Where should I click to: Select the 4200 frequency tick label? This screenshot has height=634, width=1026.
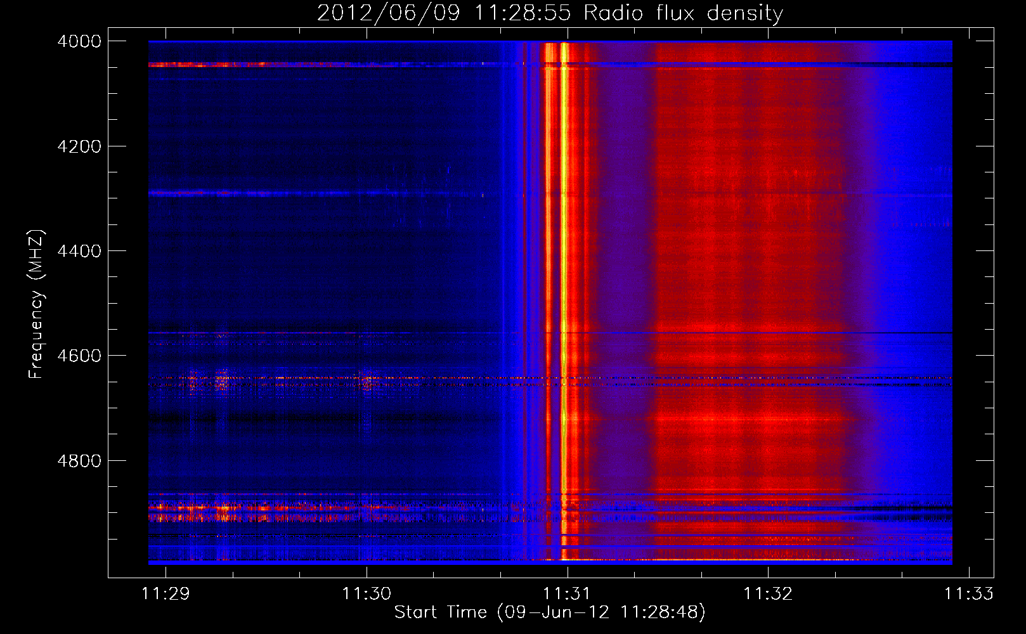(x=79, y=146)
